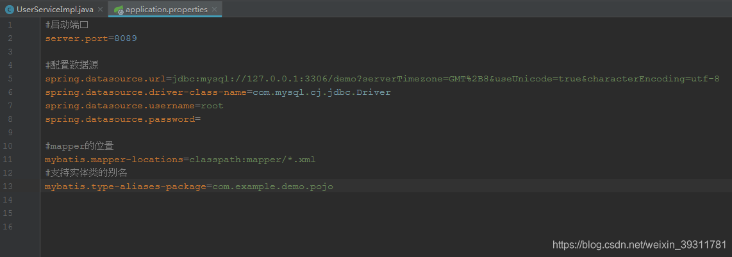Click line number 5 in gutter
732x257 pixels.
[x=10, y=79]
